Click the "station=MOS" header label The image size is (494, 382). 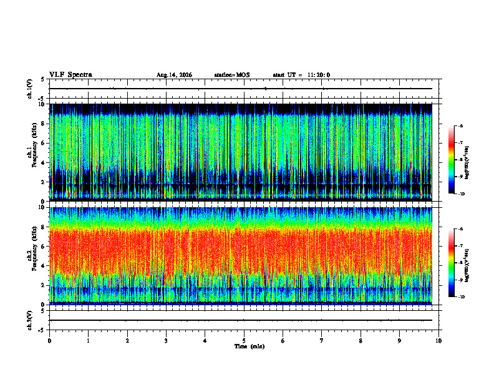point(232,75)
